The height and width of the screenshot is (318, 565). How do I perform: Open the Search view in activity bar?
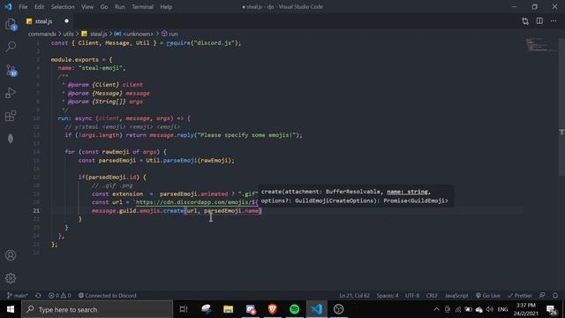pyautogui.click(x=11, y=47)
